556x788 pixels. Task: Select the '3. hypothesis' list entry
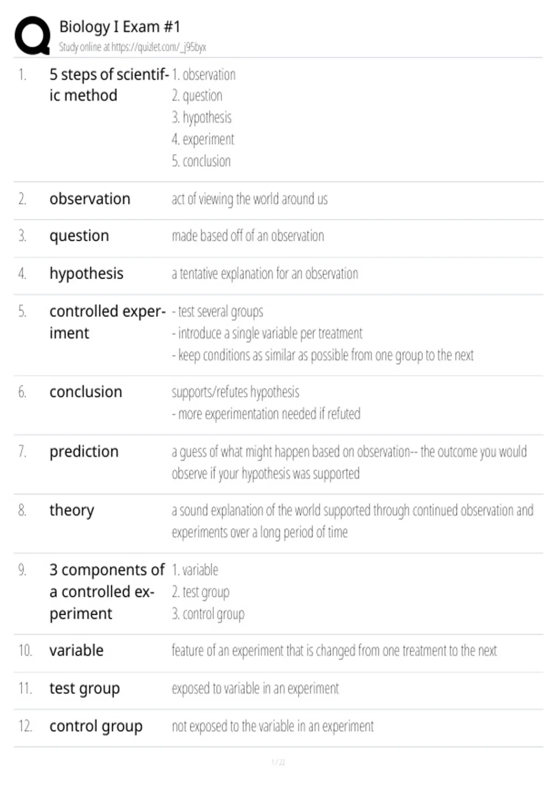(202, 118)
